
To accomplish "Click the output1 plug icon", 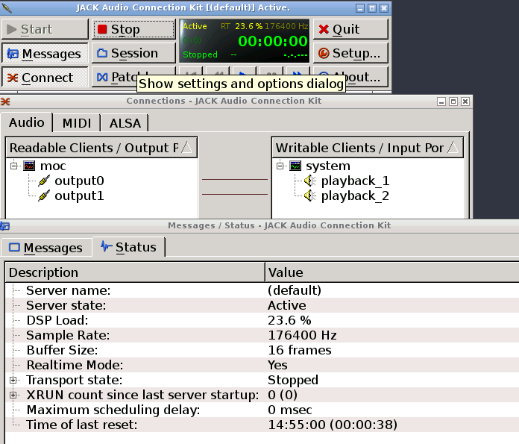I will pos(44,196).
